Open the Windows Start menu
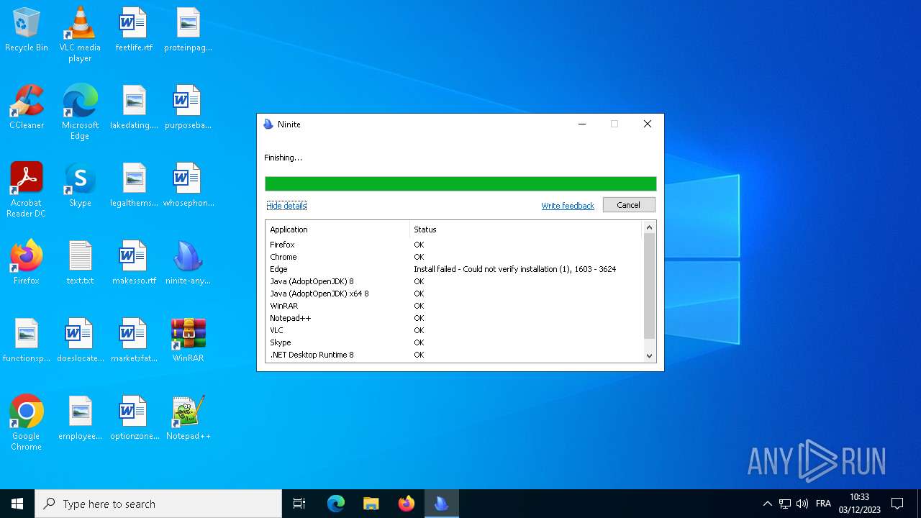 point(17,504)
